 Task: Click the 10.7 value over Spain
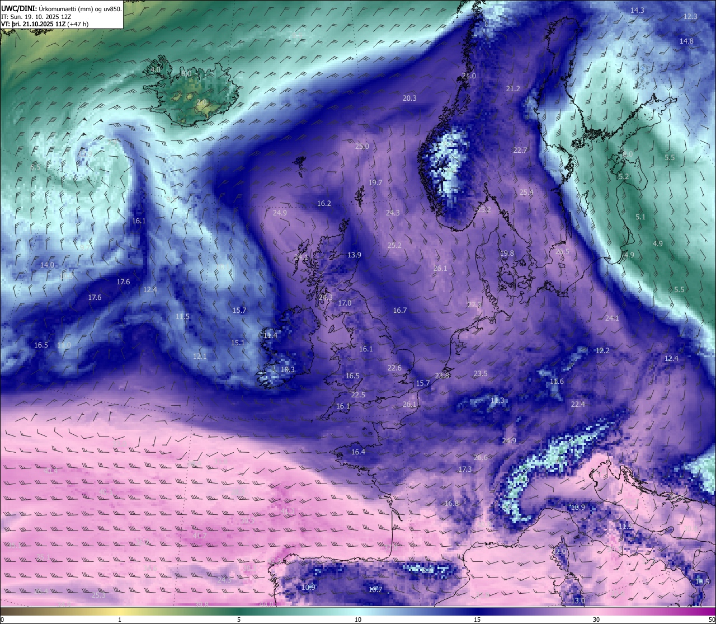coord(375,590)
